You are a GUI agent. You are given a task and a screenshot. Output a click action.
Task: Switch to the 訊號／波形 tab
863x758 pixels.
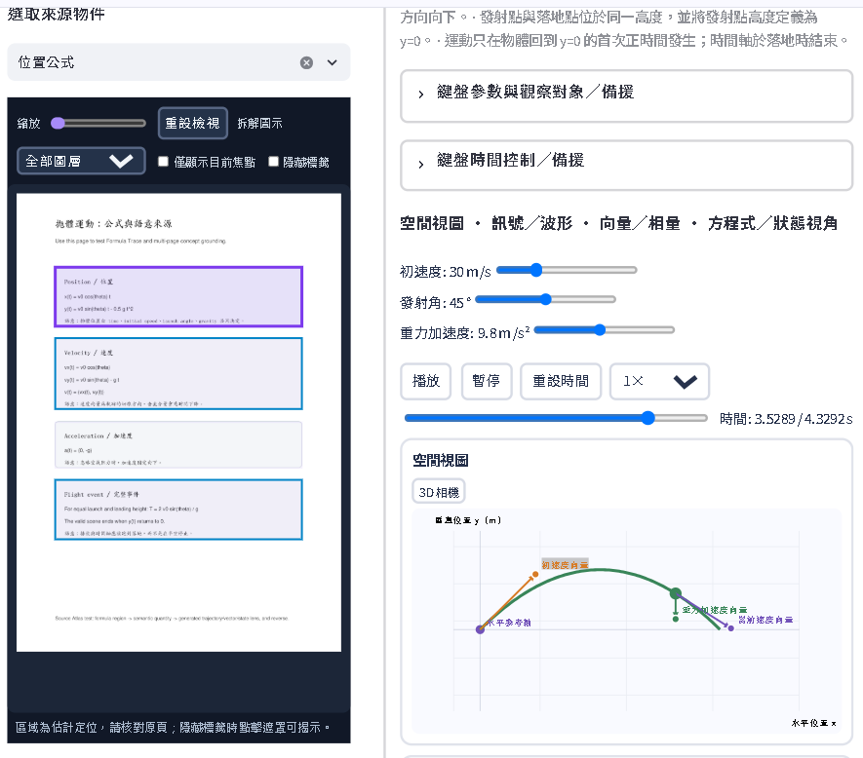click(x=531, y=223)
